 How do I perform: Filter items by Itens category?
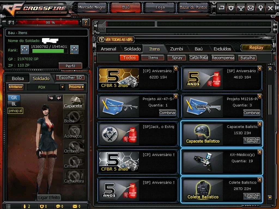tap(153, 58)
